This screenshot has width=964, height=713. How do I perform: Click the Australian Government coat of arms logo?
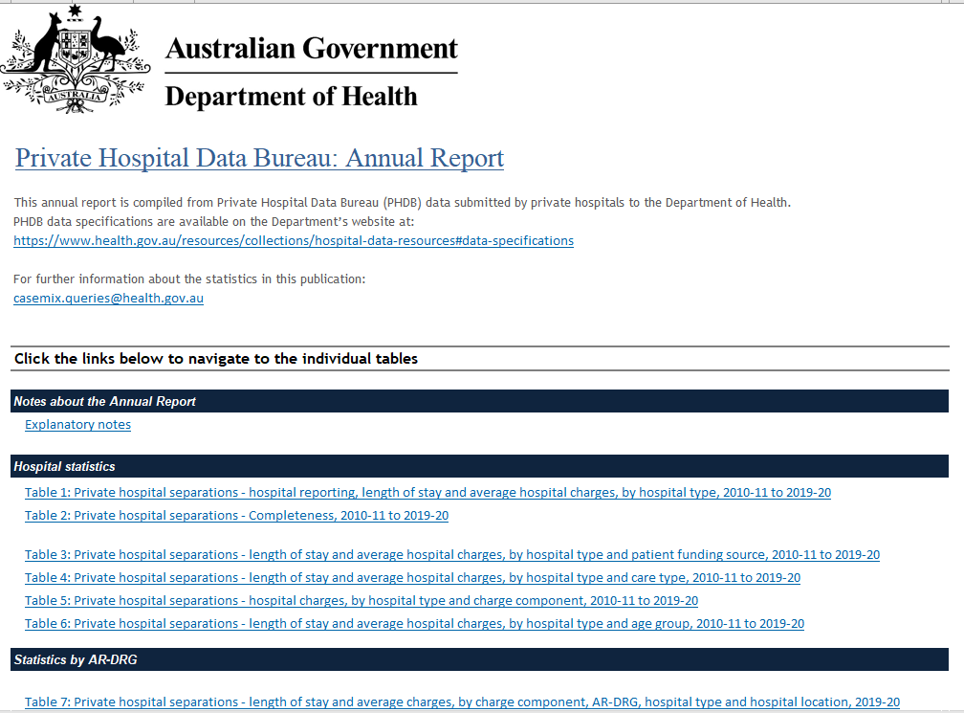tap(75, 59)
